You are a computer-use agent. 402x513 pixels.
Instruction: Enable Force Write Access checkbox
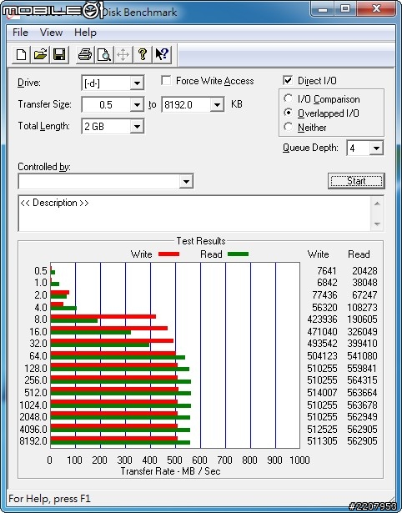coord(166,80)
